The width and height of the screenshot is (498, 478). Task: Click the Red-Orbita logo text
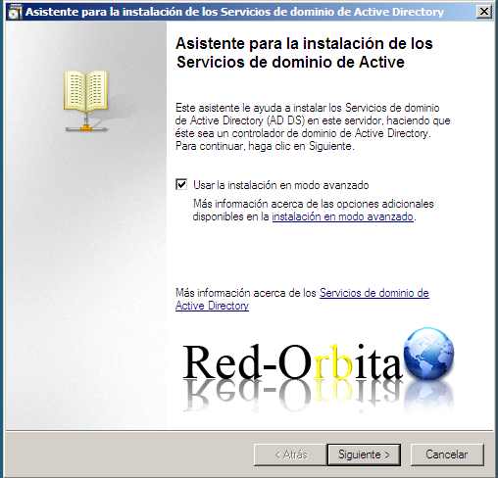(x=292, y=361)
